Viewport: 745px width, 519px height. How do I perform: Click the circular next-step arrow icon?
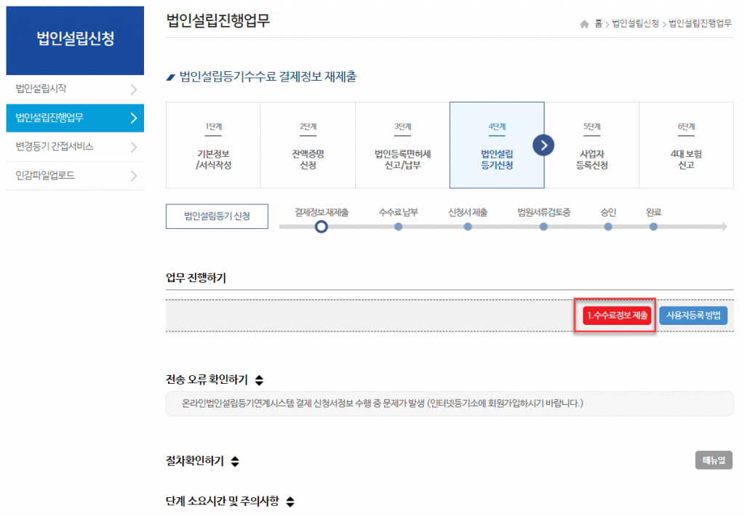point(543,145)
